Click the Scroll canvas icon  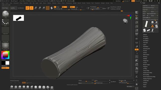[137, 18]
